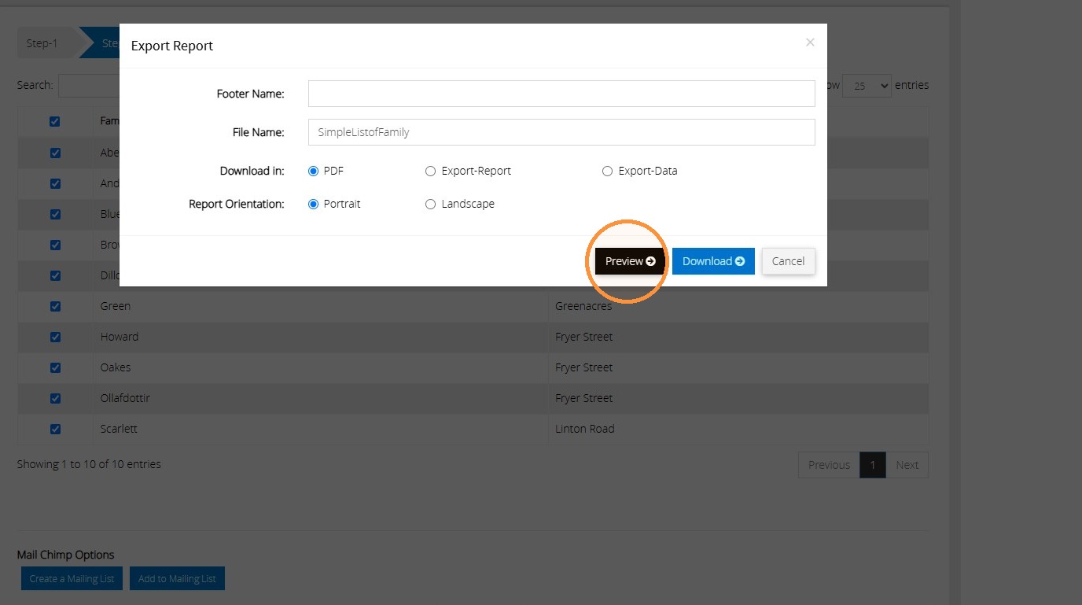Click the Mail Chimp Options heading
The image size is (1082, 605).
pos(65,555)
